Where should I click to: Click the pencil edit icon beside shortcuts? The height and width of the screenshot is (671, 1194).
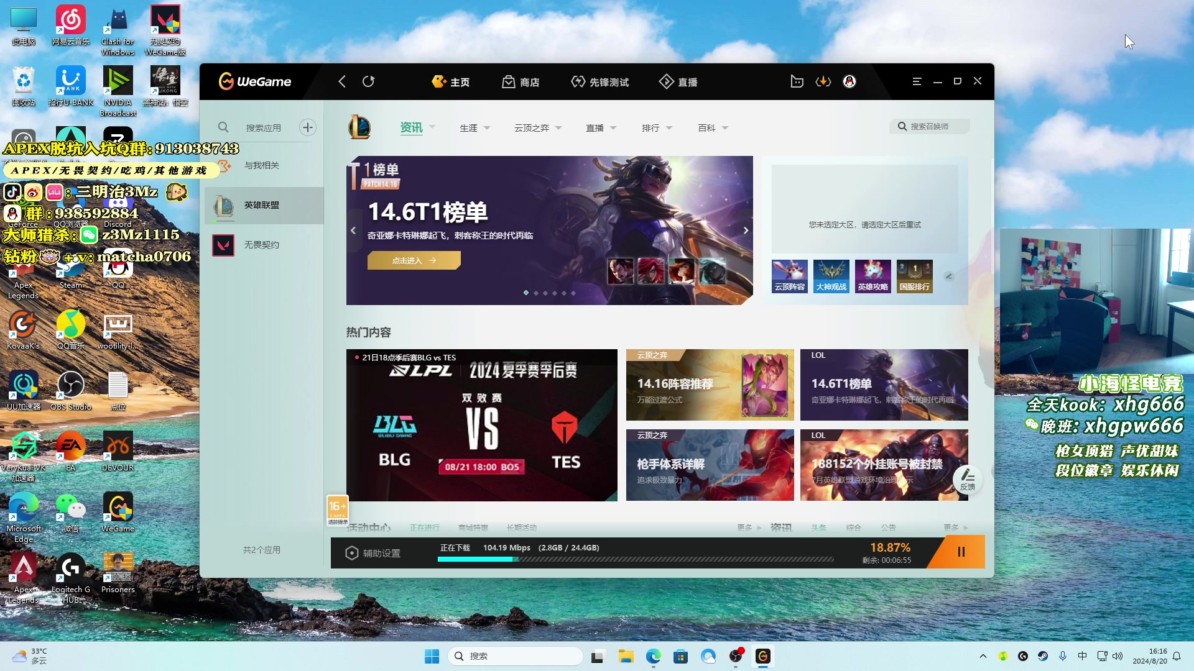coord(948,276)
